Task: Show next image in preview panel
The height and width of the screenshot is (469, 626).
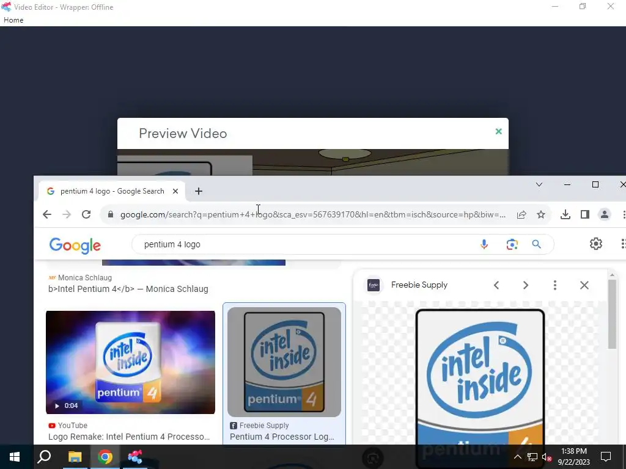Action: click(525, 285)
